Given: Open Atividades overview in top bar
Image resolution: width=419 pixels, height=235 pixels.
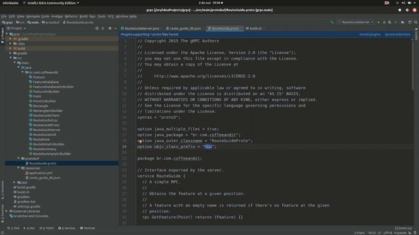Looking at the screenshot, I should pos(10,3).
